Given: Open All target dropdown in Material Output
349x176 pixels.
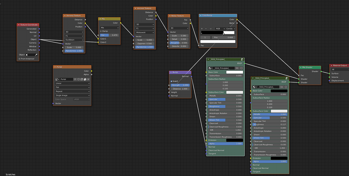Looking at the screenshot, I should pyautogui.click(x=340, y=69).
